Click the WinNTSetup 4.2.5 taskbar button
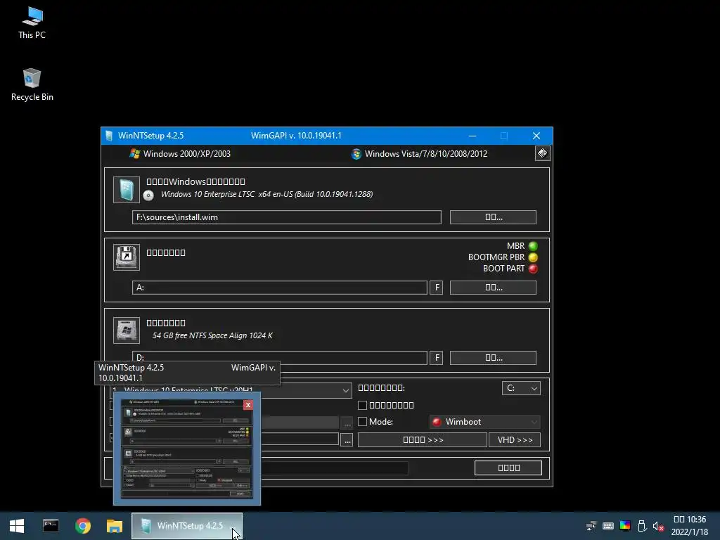This screenshot has height=540, width=720. (x=187, y=526)
